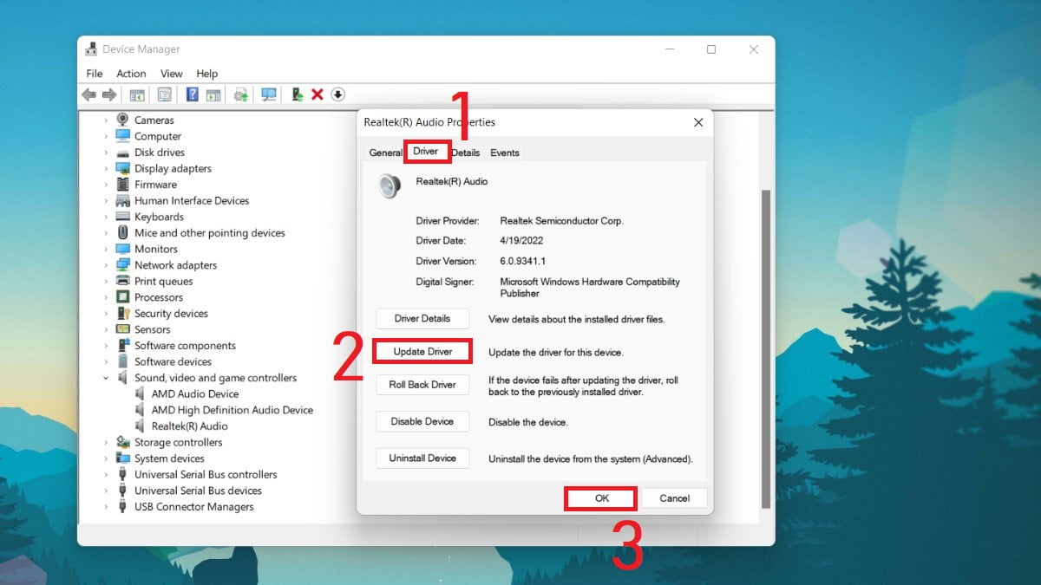Image resolution: width=1041 pixels, height=585 pixels.
Task: Expand the Mice and other pointing devices node
Action: tap(106, 233)
